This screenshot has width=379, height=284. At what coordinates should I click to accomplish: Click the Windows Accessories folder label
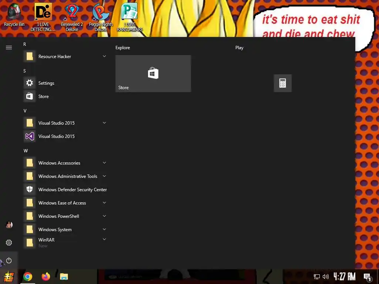coord(59,163)
